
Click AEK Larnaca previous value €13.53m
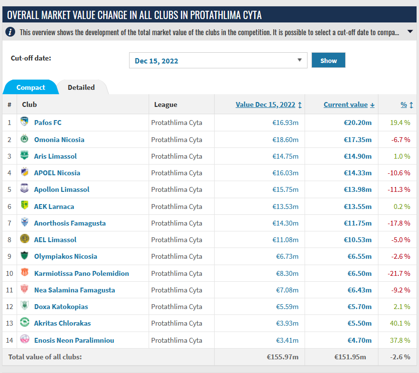[x=286, y=207]
